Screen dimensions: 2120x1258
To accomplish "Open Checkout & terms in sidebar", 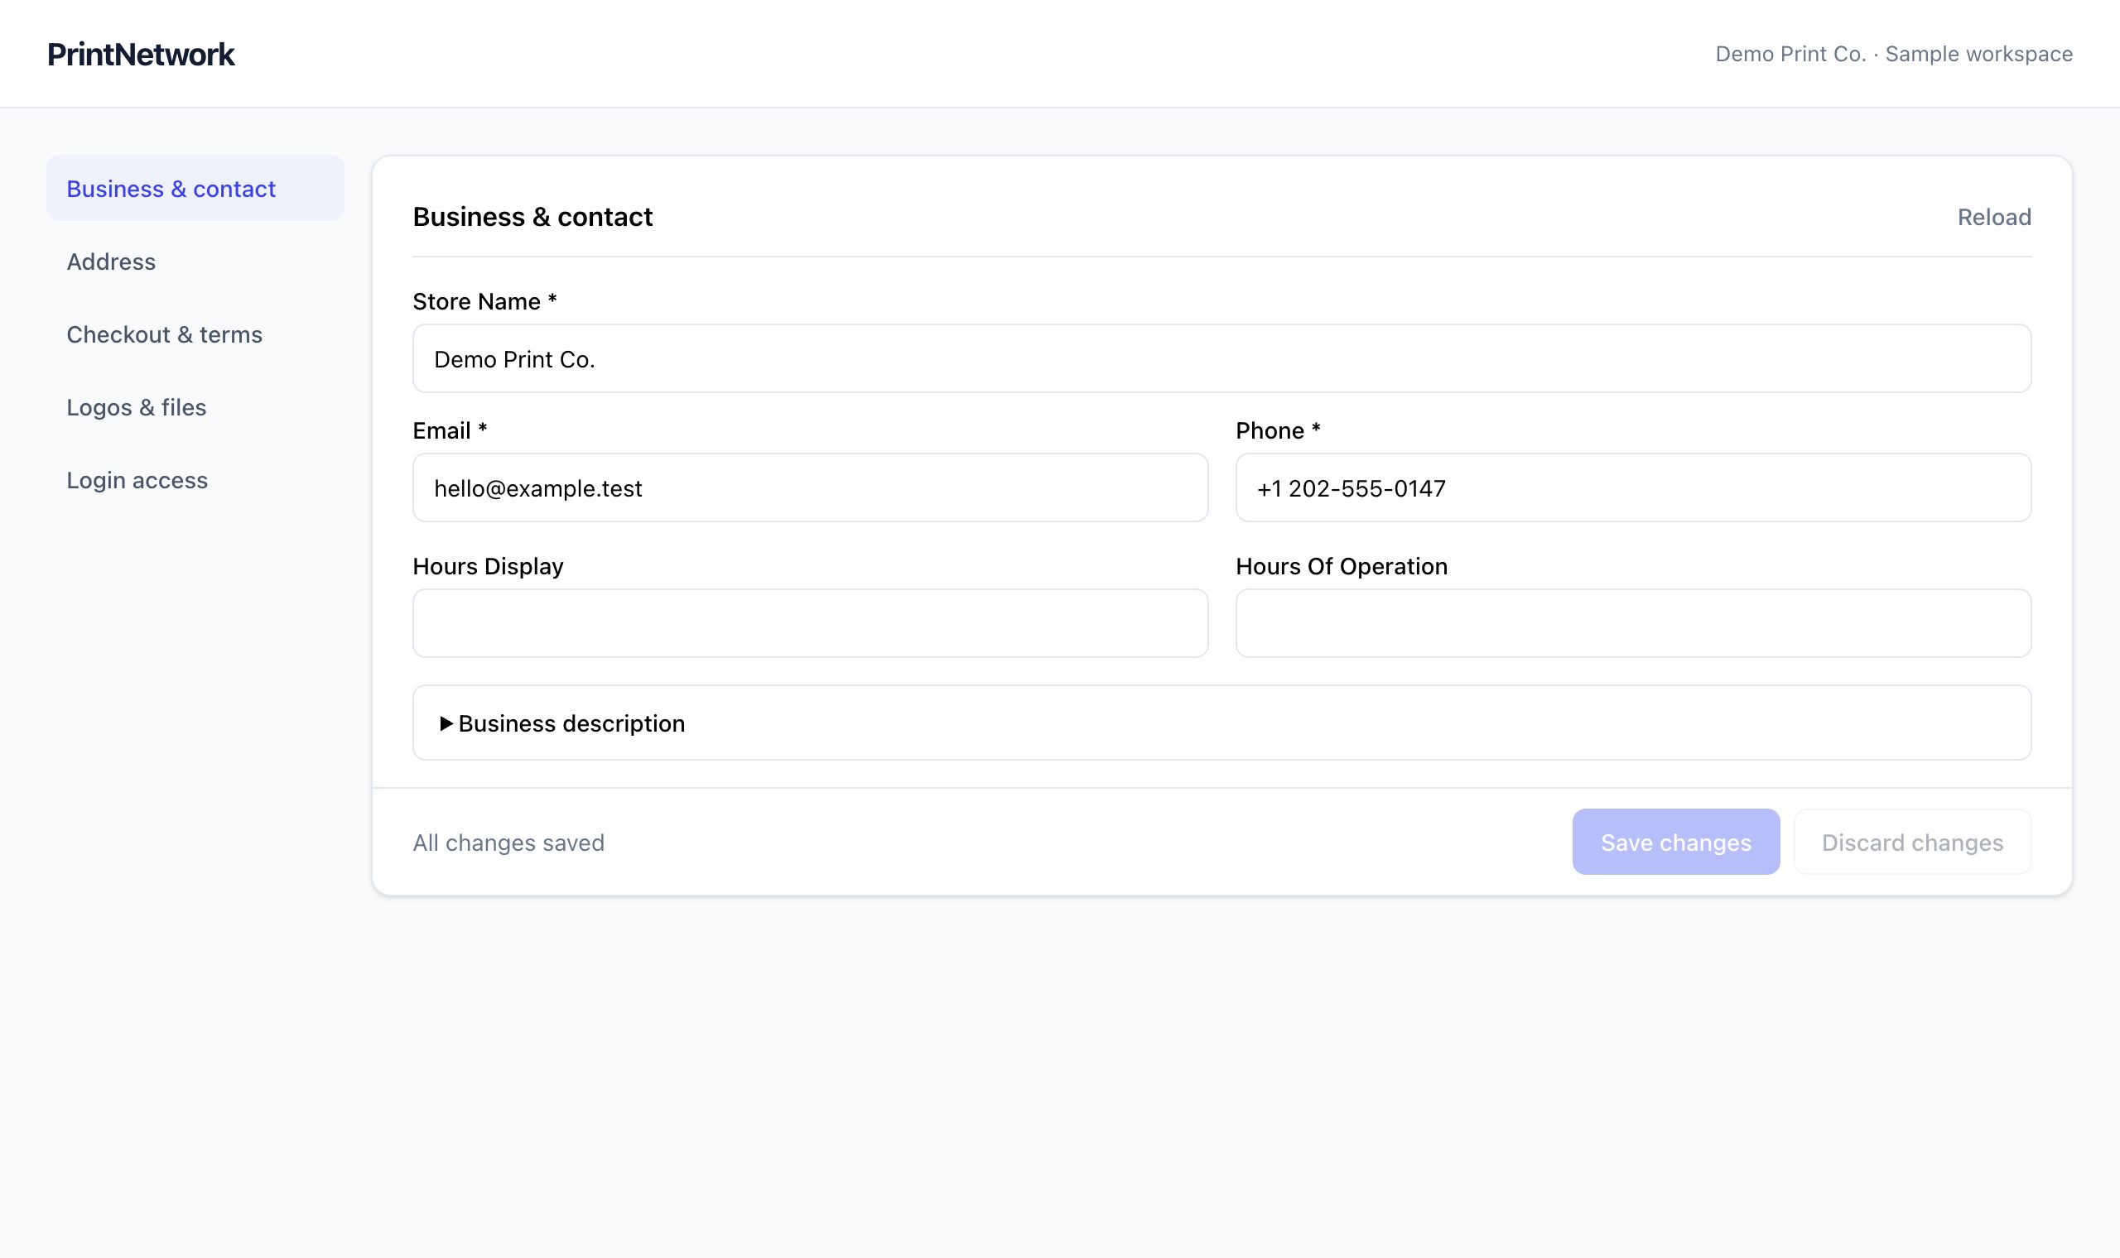I will 195,334.
